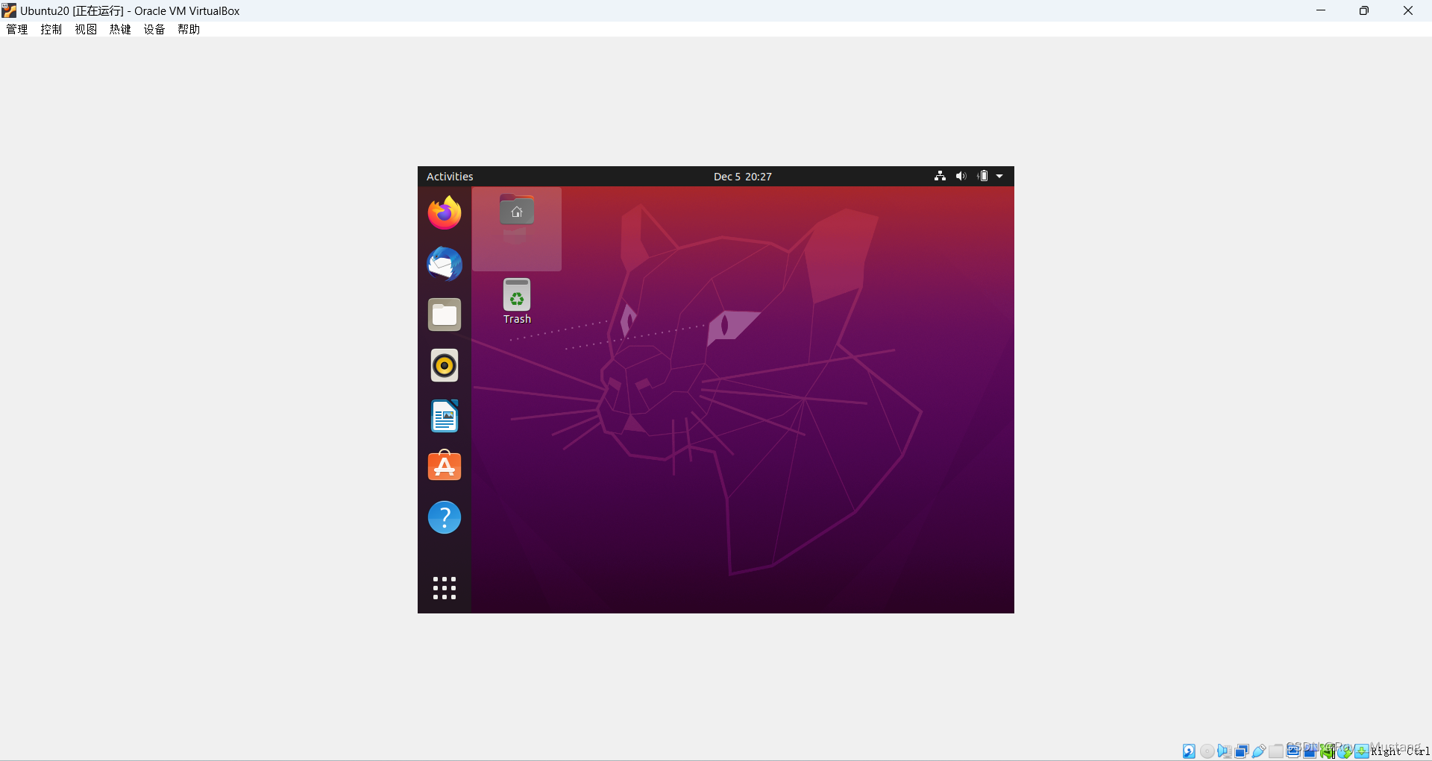
Task: Open the 视图 menu
Action: coord(86,29)
